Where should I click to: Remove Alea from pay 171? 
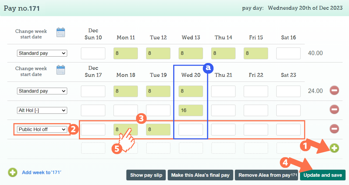[266, 175]
